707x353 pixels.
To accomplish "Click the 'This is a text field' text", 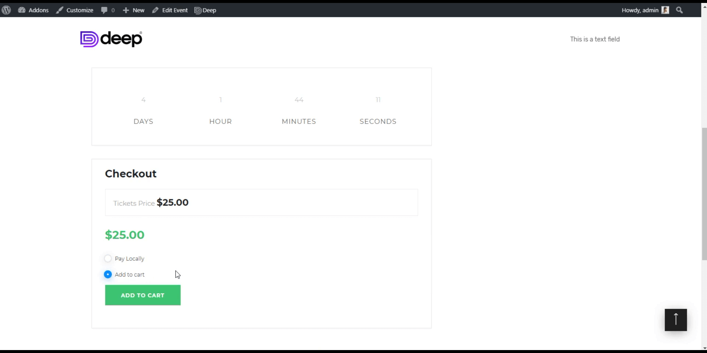I will [x=595, y=39].
